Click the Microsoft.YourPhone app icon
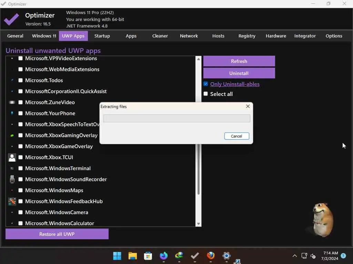353x264 pixels. (12, 113)
